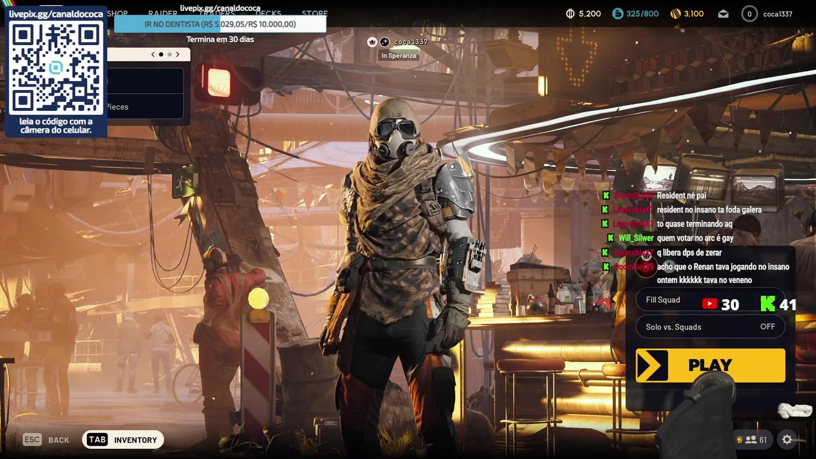Click the livepix QR code

(x=56, y=68)
